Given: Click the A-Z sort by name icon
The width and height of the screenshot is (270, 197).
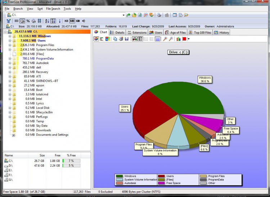Looking at the screenshot, I should (47, 21).
